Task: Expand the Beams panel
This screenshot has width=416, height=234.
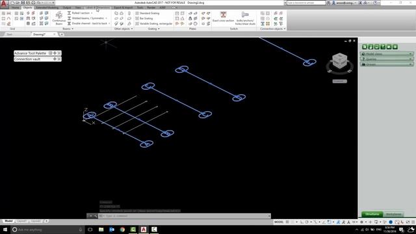Action: pyautogui.click(x=68, y=29)
